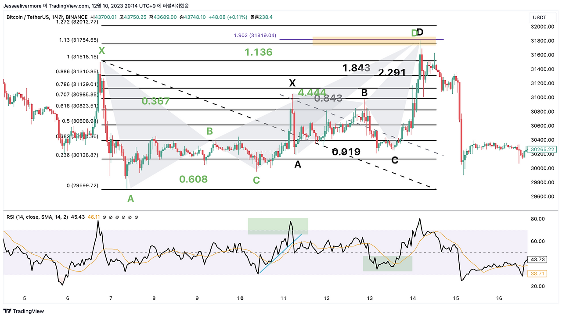
Task: Click the 0.618 (30823.51) Fibonacci label
Action: click(x=77, y=106)
